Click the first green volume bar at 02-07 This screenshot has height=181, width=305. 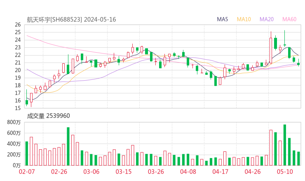pyautogui.click(x=27, y=153)
